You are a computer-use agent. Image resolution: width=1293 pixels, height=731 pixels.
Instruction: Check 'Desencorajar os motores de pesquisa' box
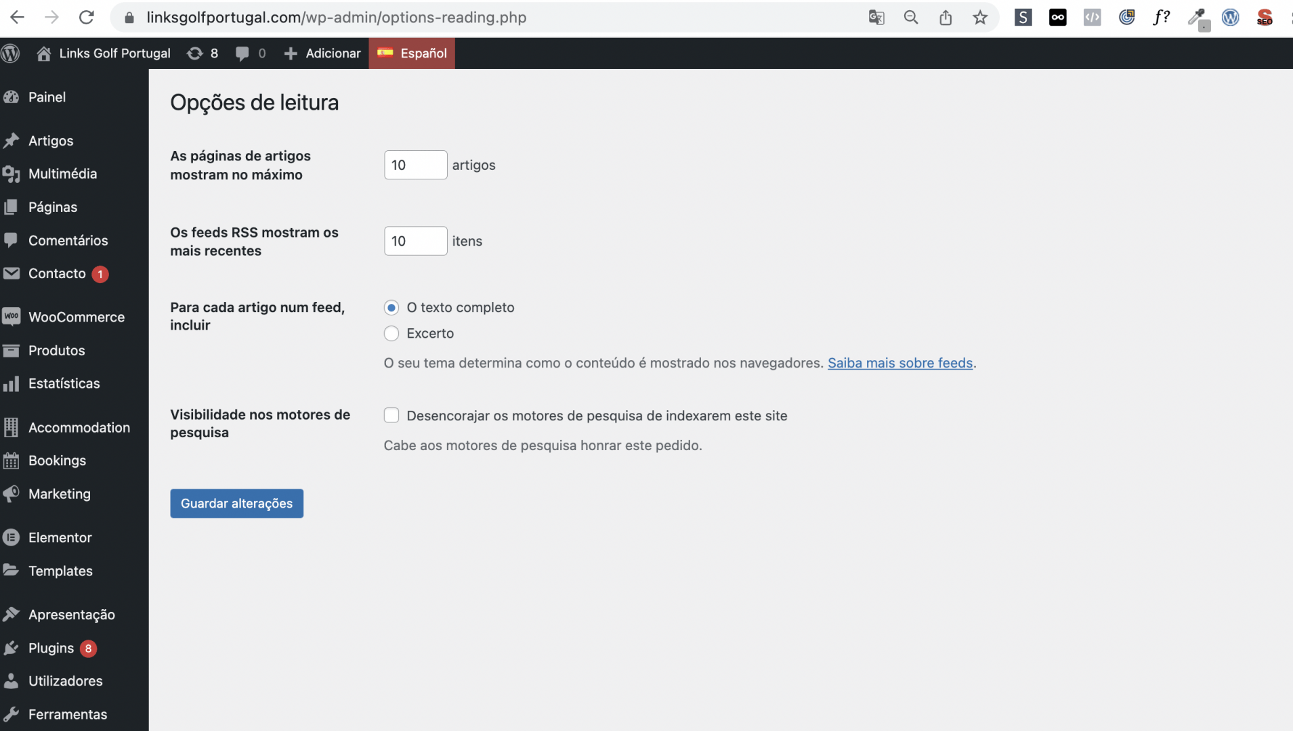[391, 416]
